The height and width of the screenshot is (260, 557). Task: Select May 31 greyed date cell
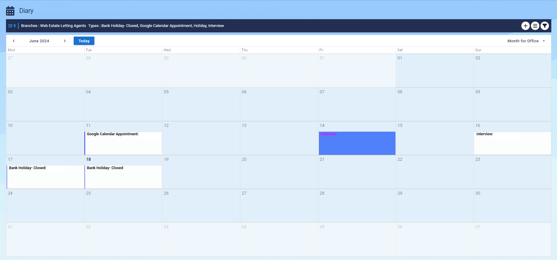point(357,71)
